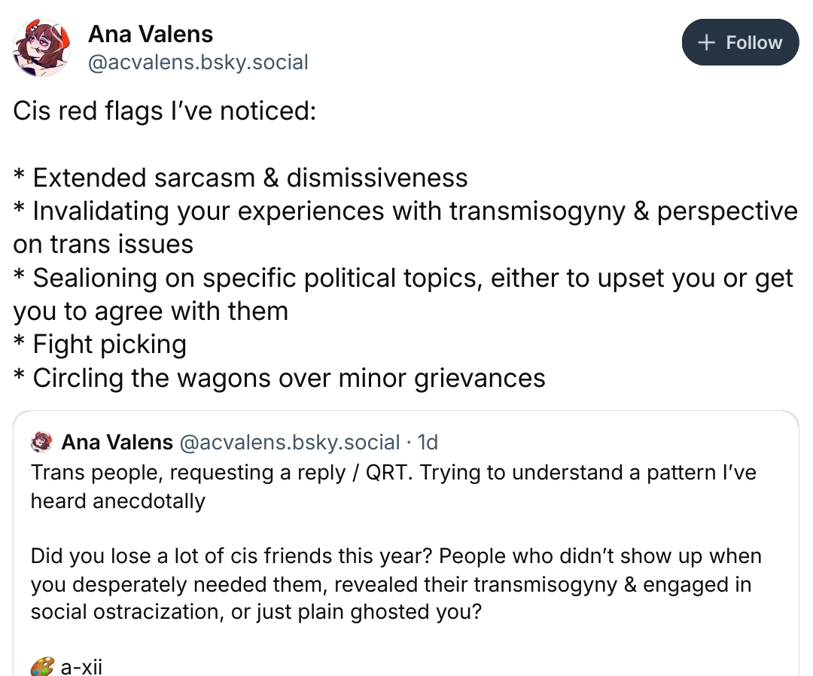Click the "Extended sarcasm & dismissiveness" line
Viewport: 813px width, 676px height.
click(241, 178)
